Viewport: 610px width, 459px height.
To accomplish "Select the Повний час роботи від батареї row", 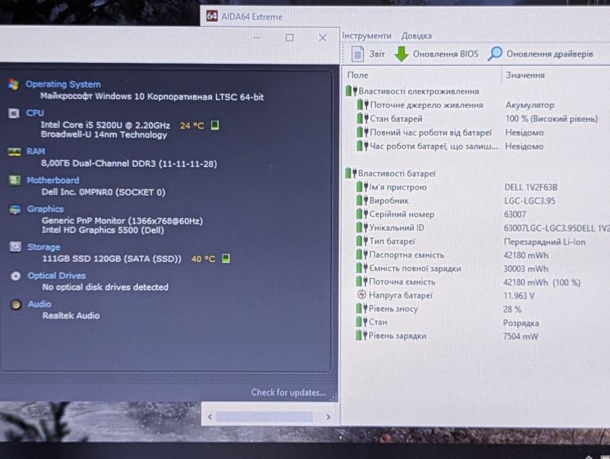I will pyautogui.click(x=483, y=132).
